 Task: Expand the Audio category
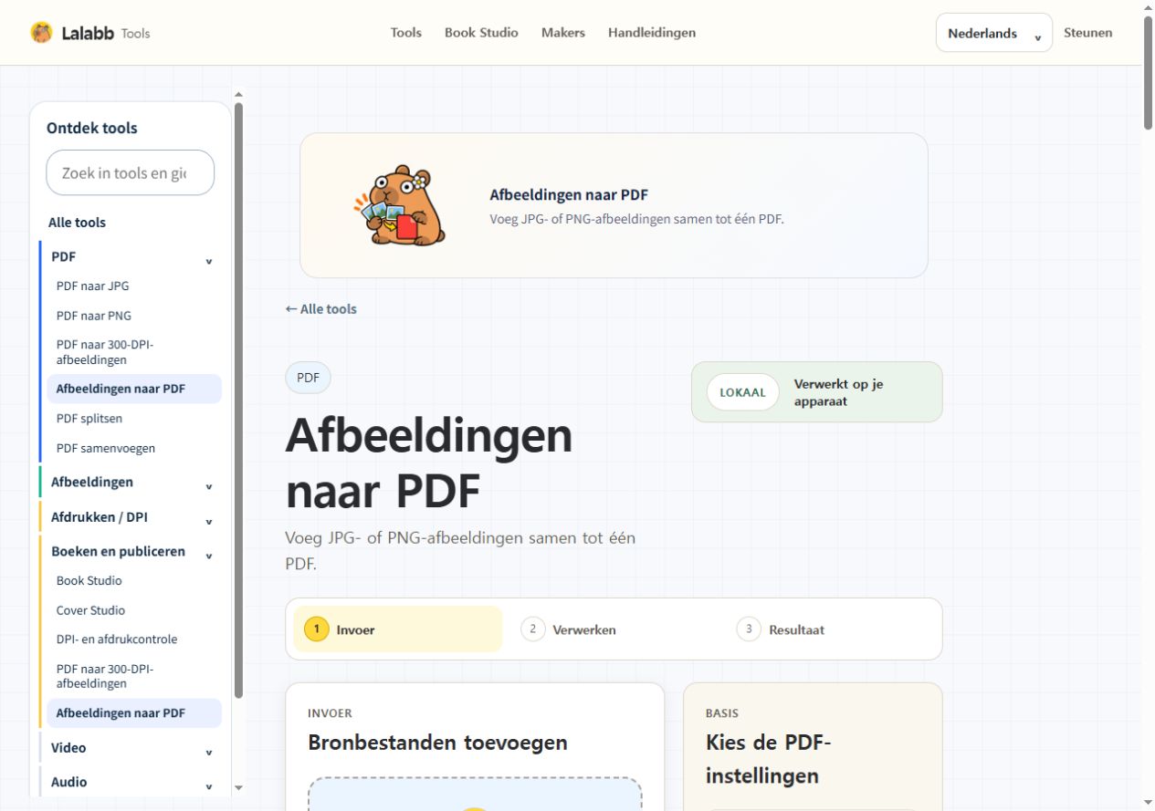coord(131,783)
